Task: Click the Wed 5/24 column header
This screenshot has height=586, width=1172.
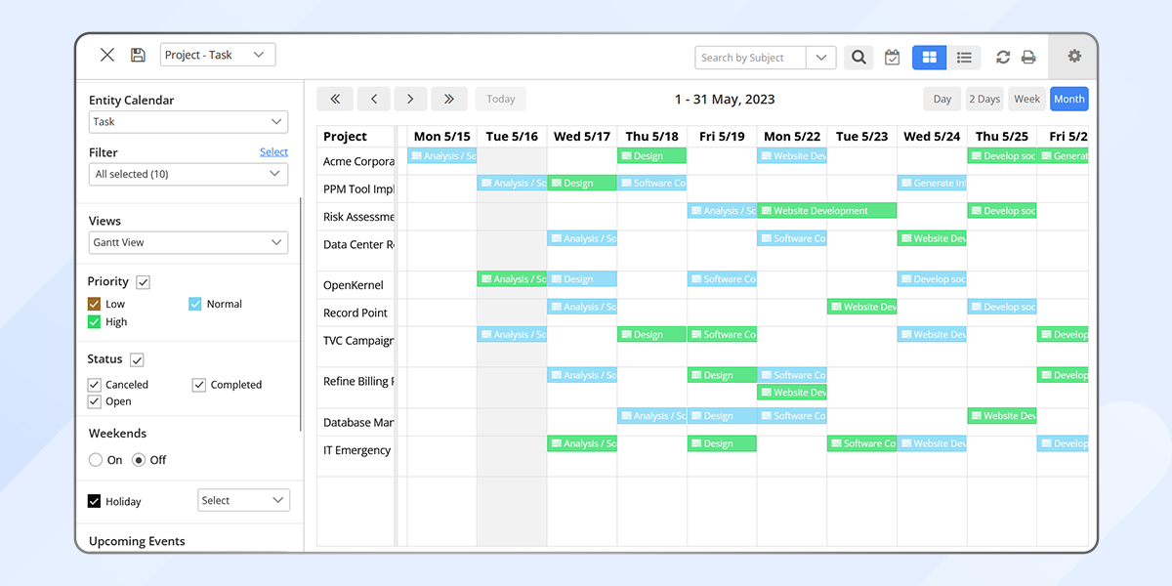Action: (x=932, y=137)
